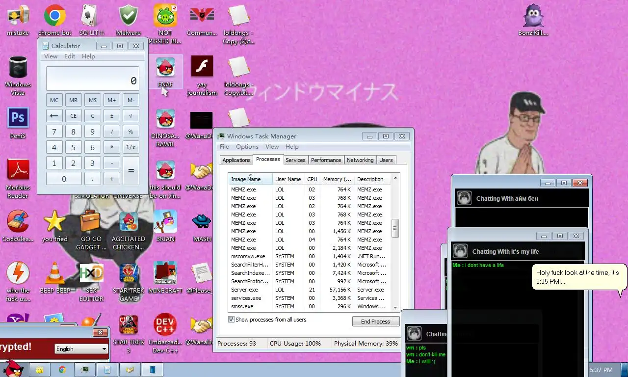The height and width of the screenshot is (377, 628).
Task: Select the smss.exe process row
Action: (x=309, y=306)
